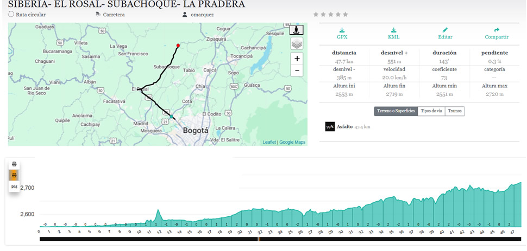Click the Compartir share arrow icon
The width and height of the screenshot is (527, 251).
point(496,34)
